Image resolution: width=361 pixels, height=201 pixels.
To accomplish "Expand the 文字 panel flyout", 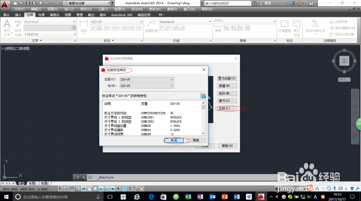I will 37,41.
